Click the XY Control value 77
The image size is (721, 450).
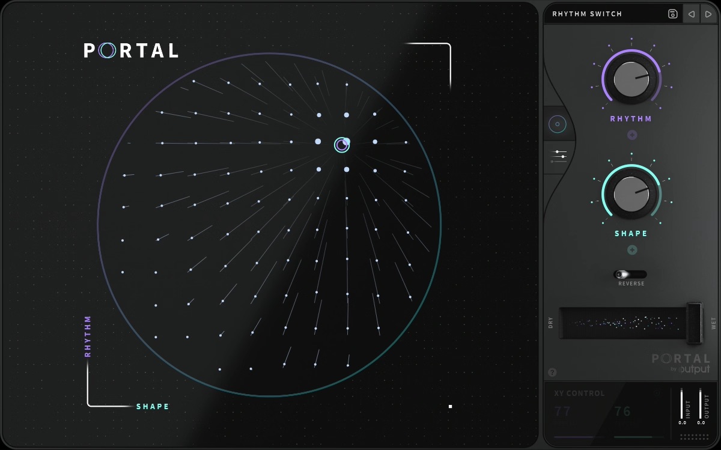(563, 412)
